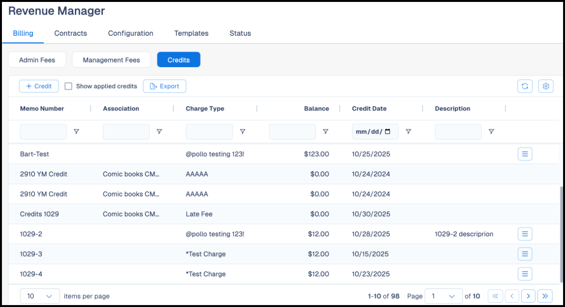This screenshot has height=307, width=565.
Task: Click the Credit Date filter funnel icon
Action: click(408, 131)
